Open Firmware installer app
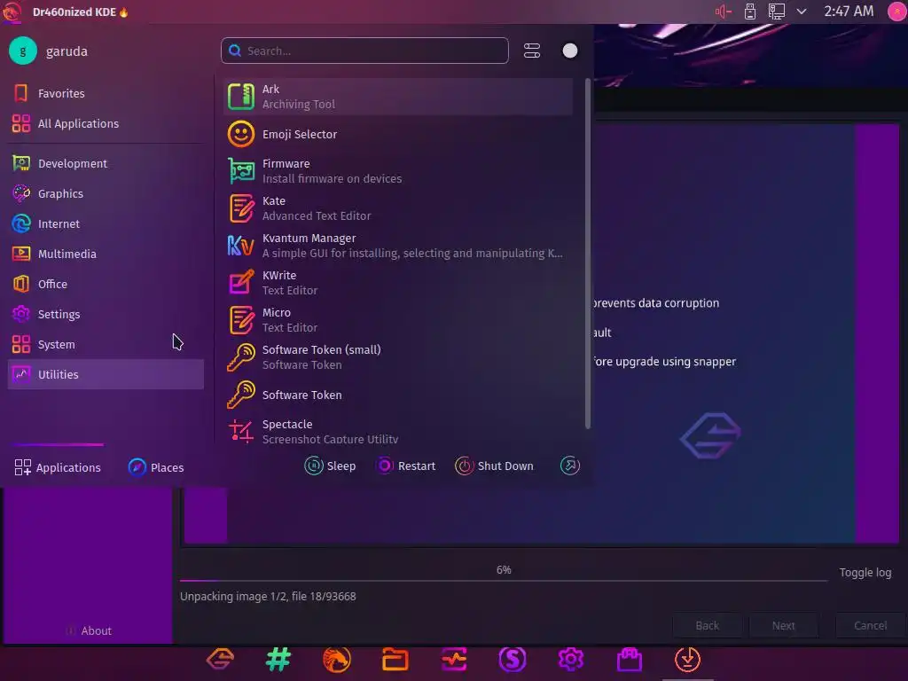This screenshot has width=908, height=681. (x=398, y=171)
